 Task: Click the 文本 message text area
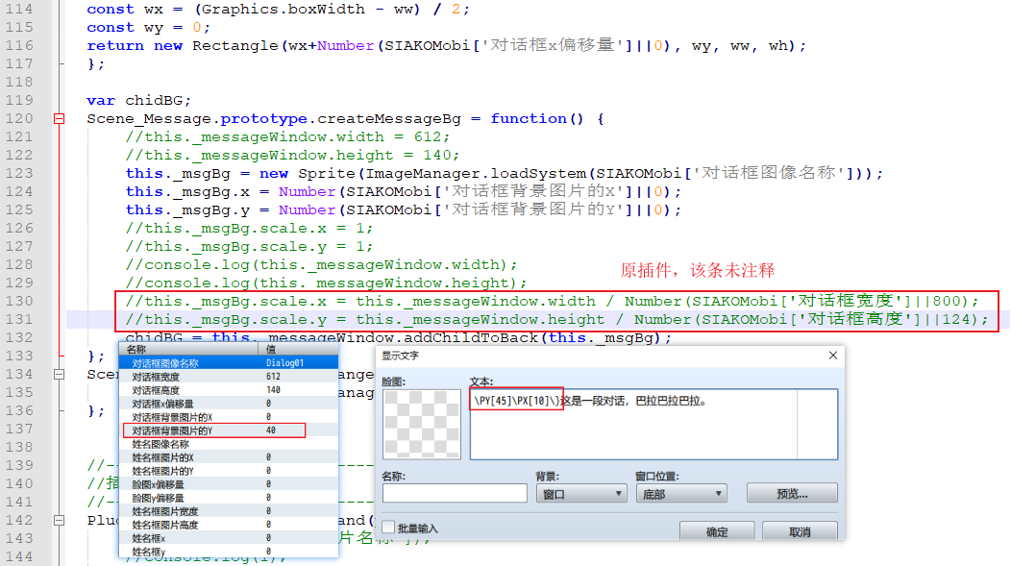[x=653, y=424]
